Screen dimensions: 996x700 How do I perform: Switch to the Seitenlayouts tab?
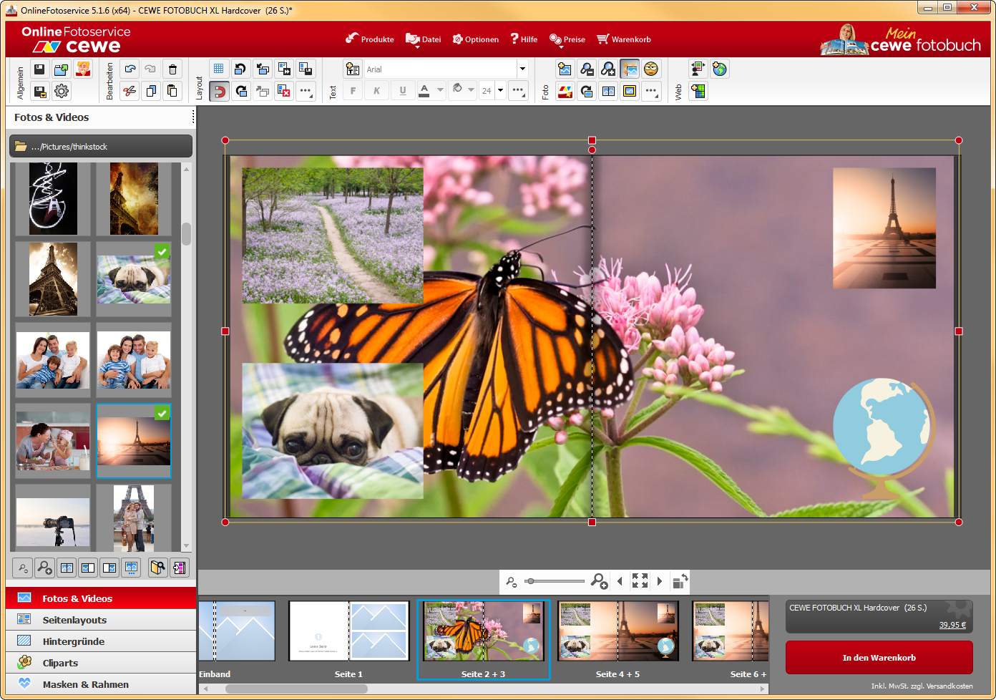point(74,620)
